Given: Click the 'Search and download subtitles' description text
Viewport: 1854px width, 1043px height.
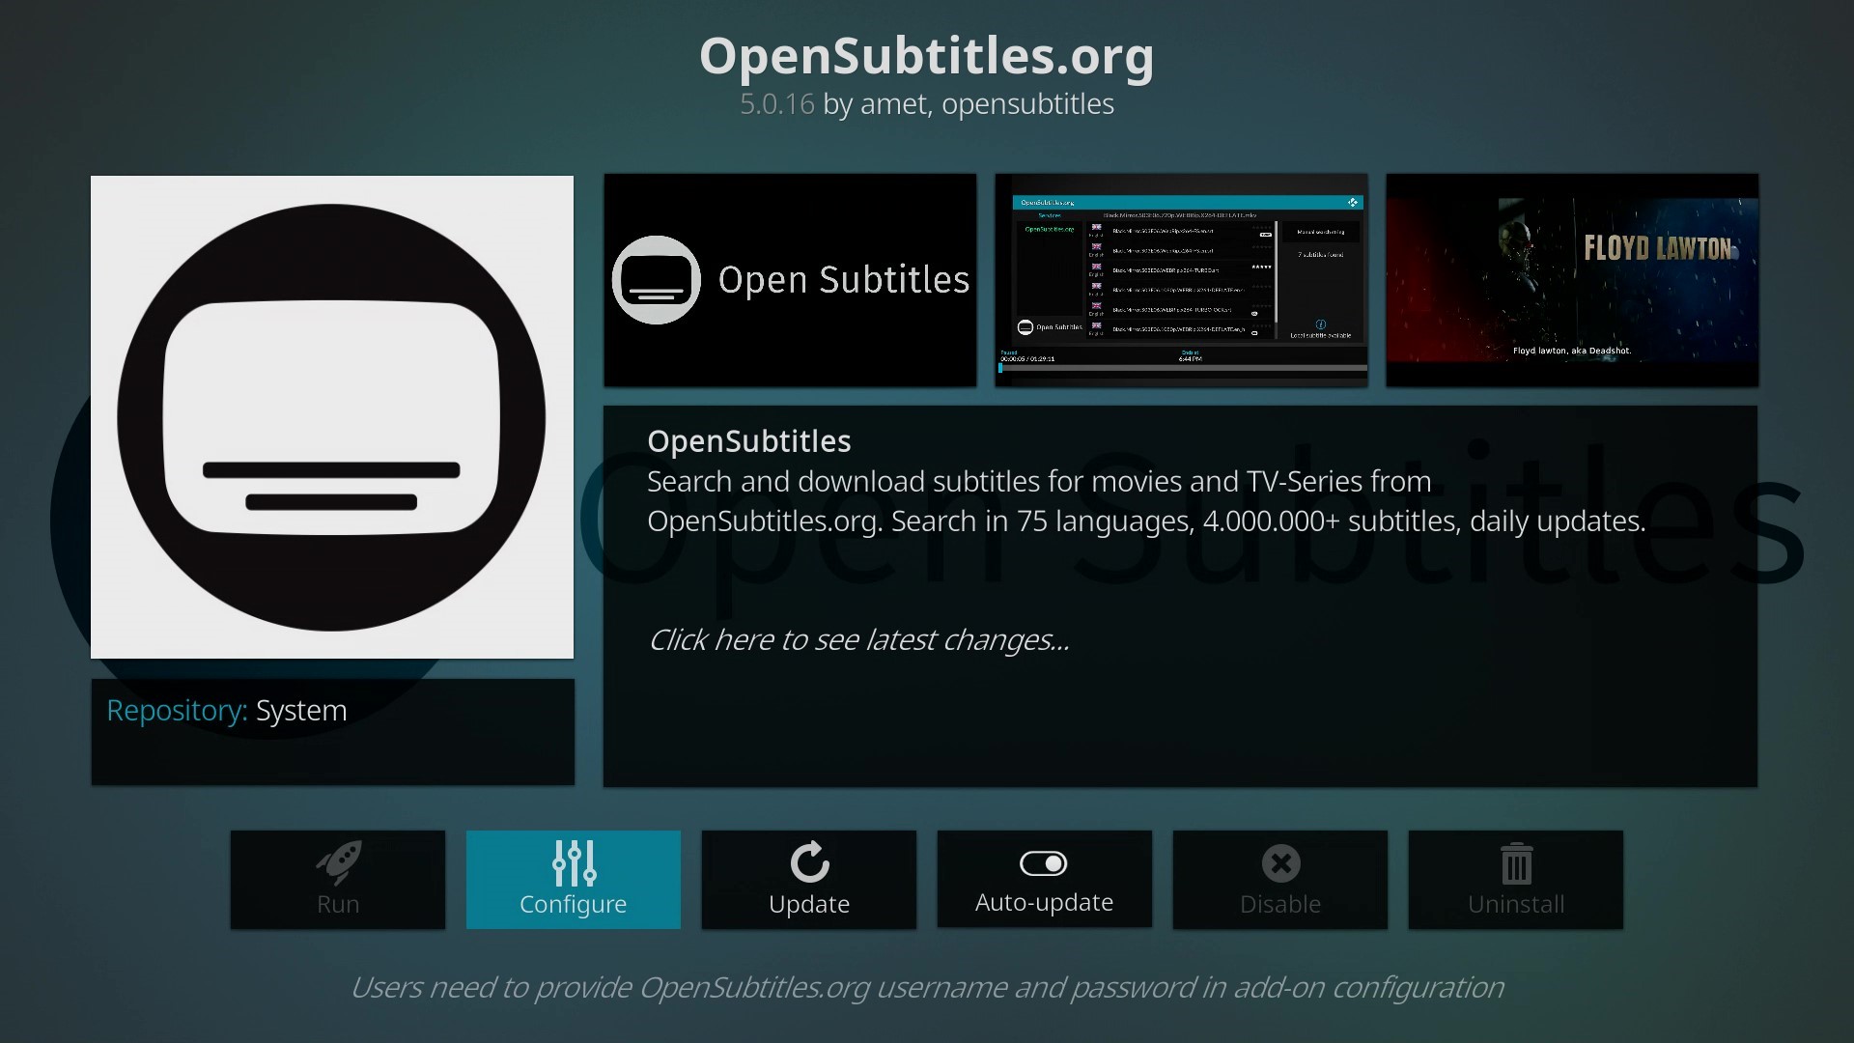Looking at the screenshot, I should [1146, 501].
